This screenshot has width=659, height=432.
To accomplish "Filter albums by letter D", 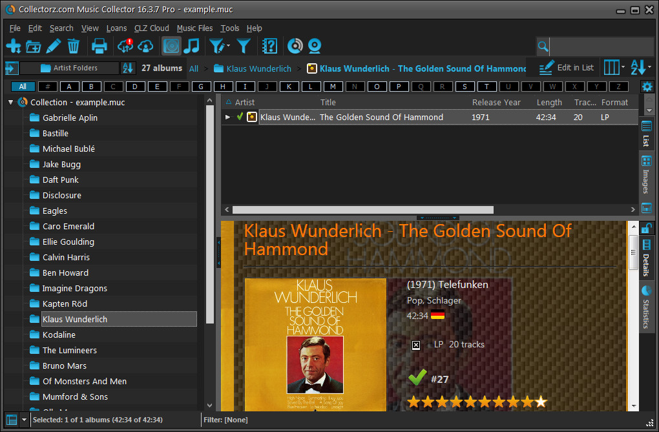I will (135, 87).
